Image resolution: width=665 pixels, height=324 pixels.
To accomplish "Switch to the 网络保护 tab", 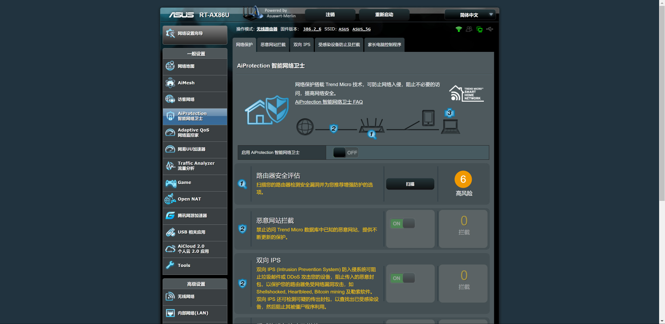I will tap(244, 45).
